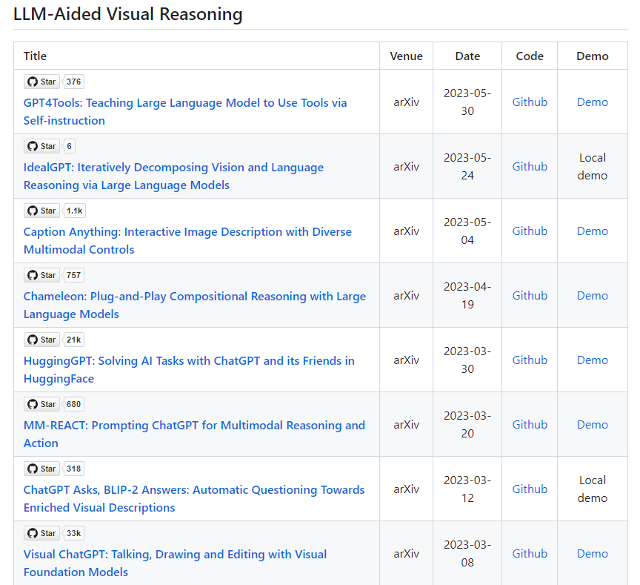Open the 318 star count badge
640x585 pixels.
(73, 469)
